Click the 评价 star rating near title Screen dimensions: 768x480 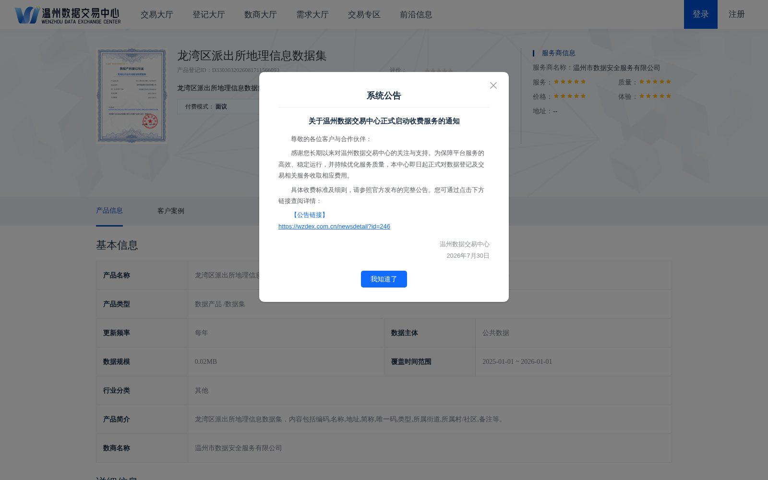click(x=439, y=70)
